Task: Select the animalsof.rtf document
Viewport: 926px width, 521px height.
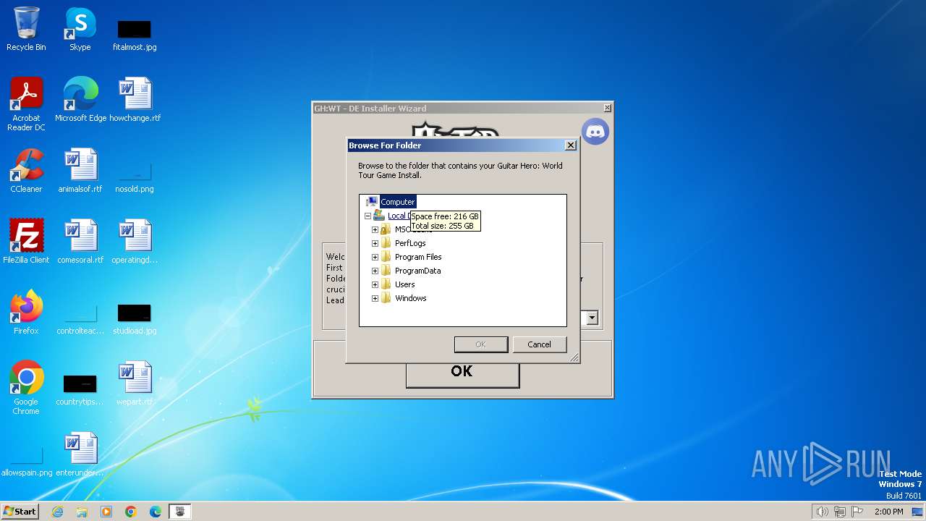Action: tap(80, 171)
